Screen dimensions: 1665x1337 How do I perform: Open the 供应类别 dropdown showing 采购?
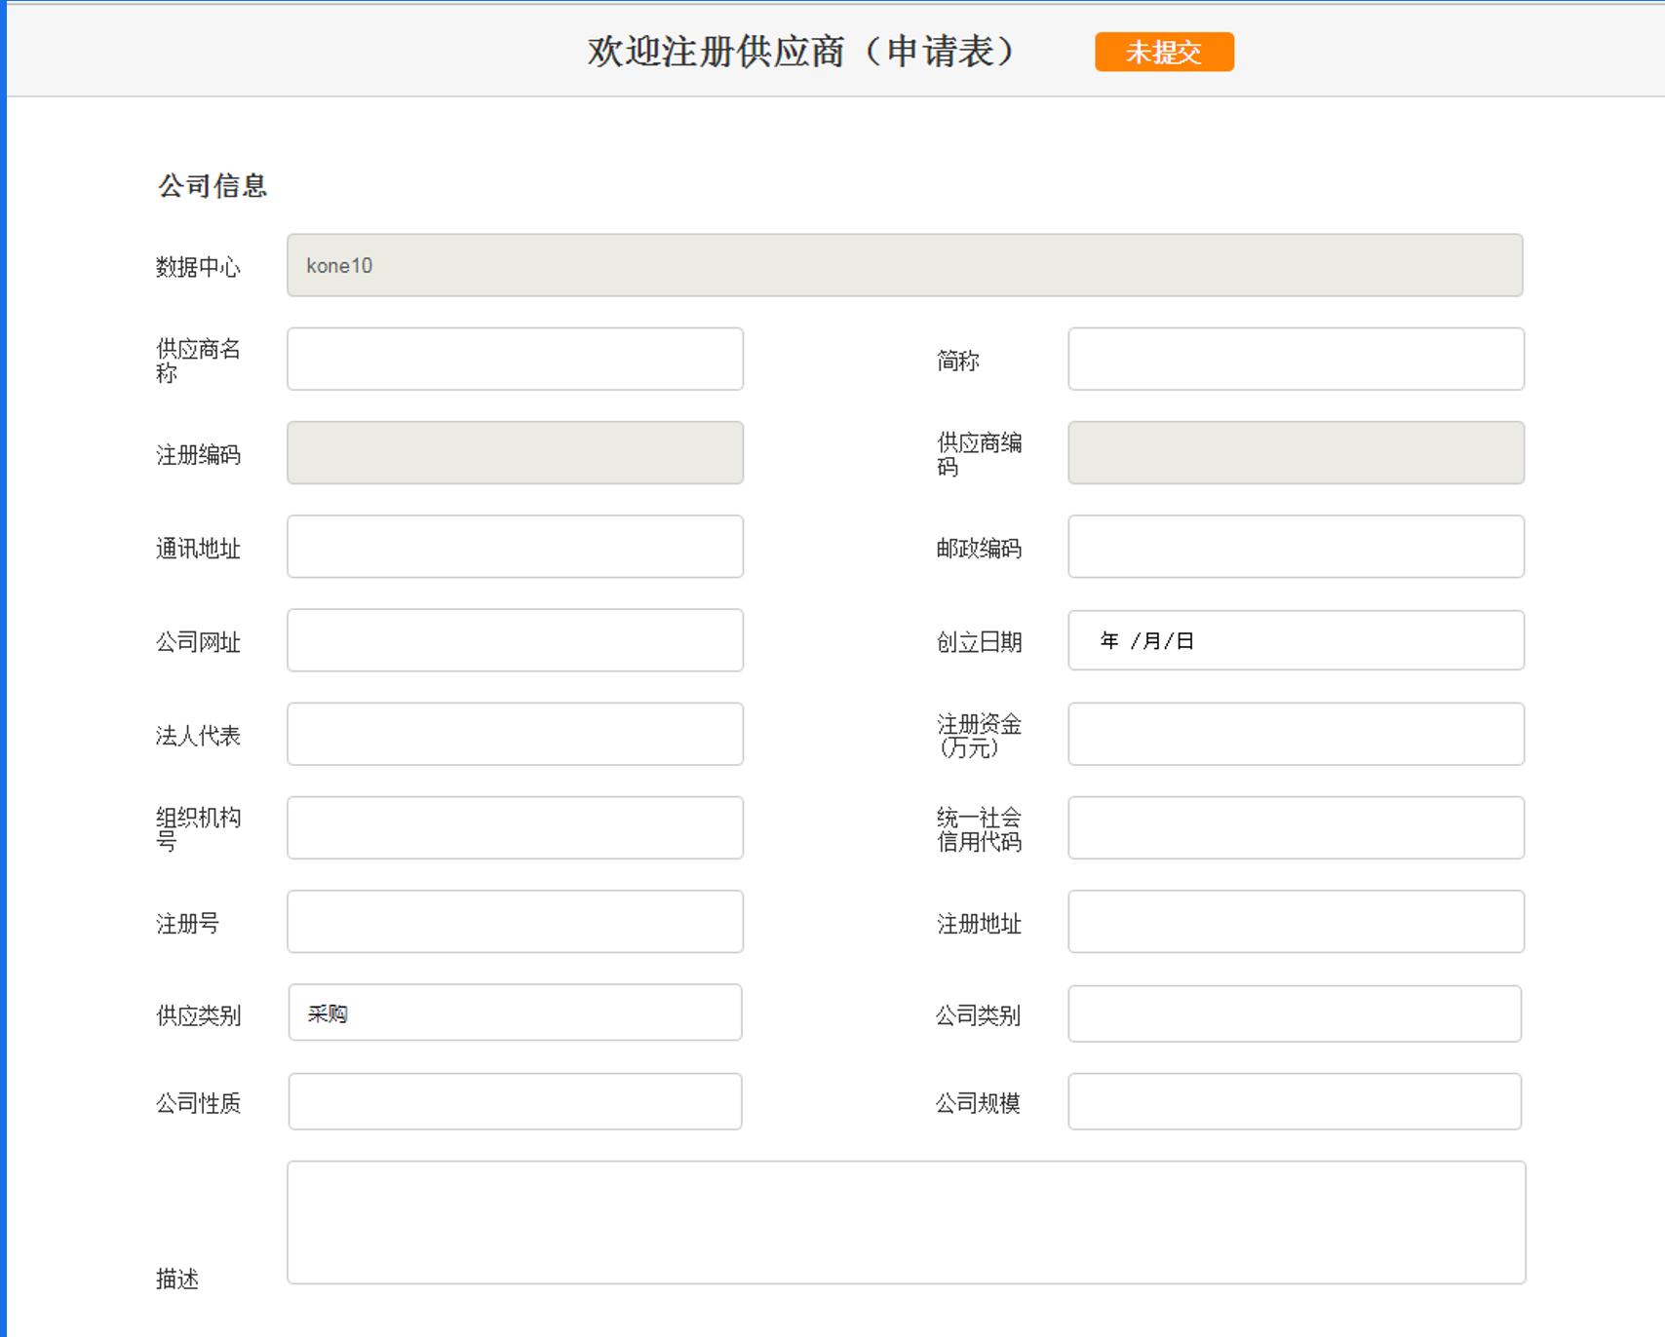click(515, 1012)
